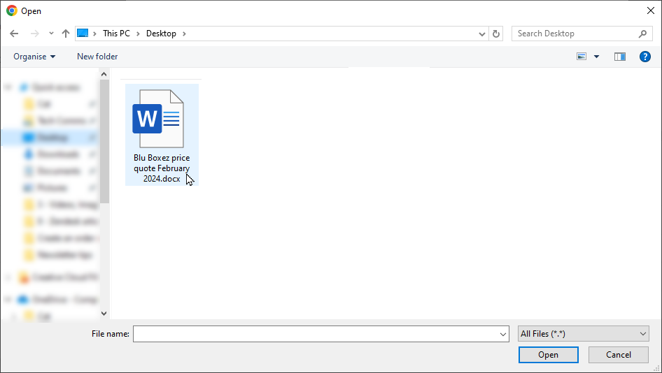The height and width of the screenshot is (373, 662).
Task: Close the Open dialog window
Action: (650, 11)
